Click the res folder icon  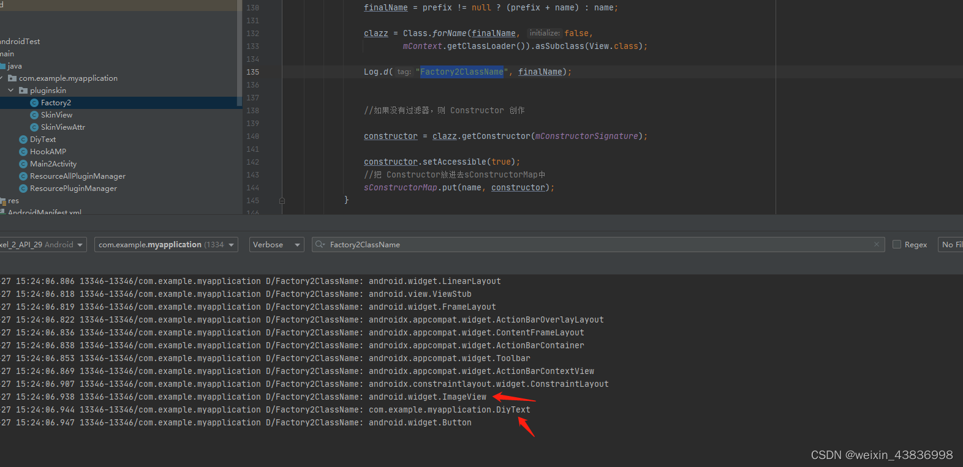(x=2, y=201)
